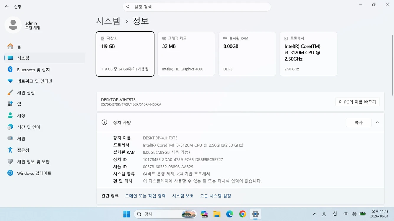Open 계정 accounts settings
394x221 pixels.
(x=45, y=116)
